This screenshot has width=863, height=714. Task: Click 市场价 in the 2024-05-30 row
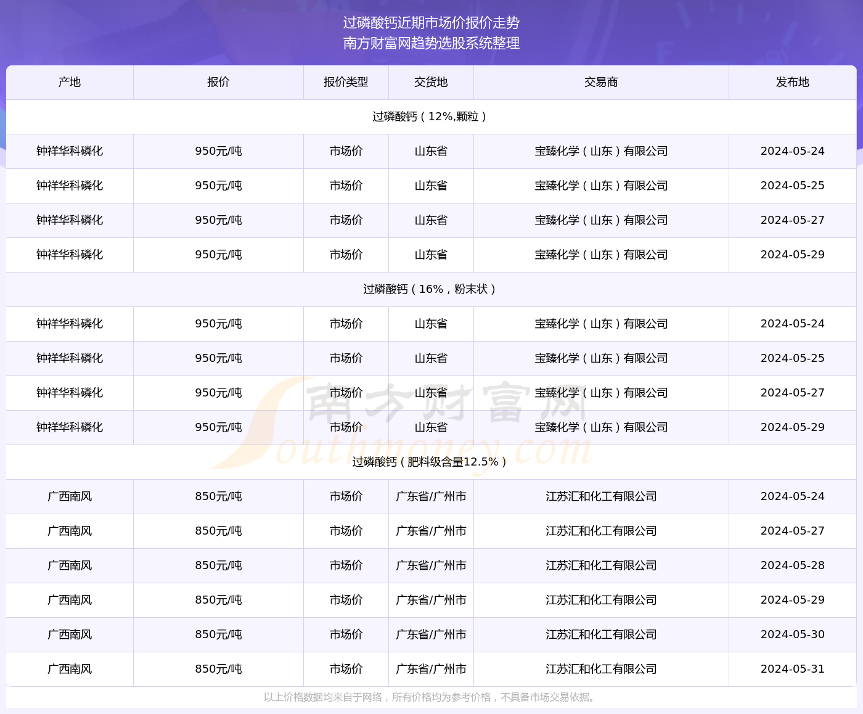tap(346, 634)
